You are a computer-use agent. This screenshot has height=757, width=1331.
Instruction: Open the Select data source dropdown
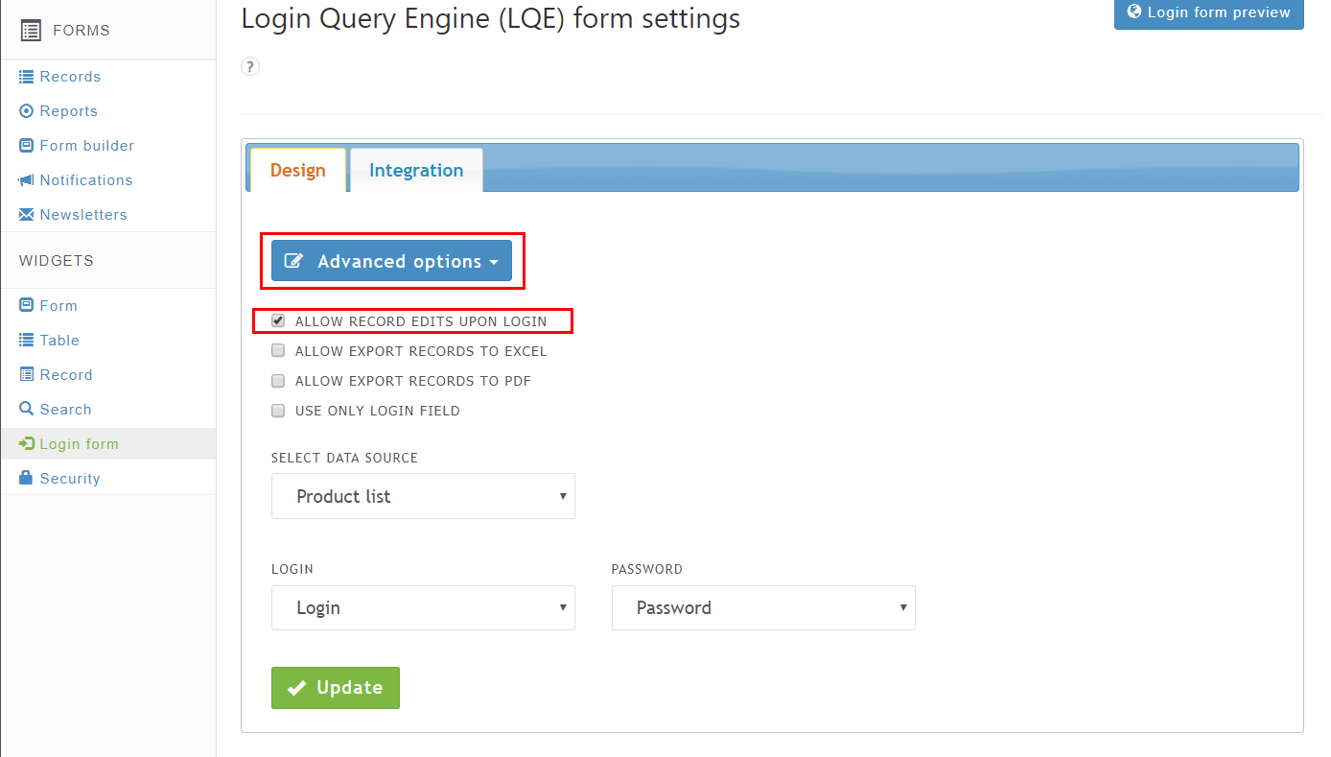[423, 496]
